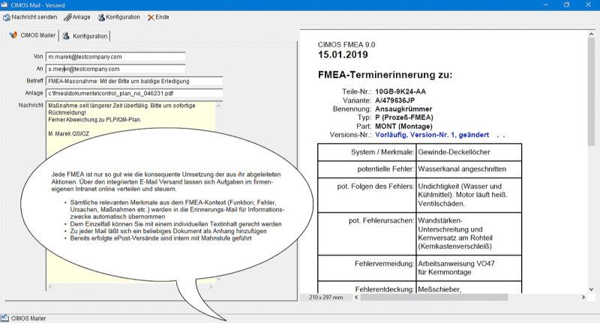Click the right scroll arrow under preview
The height and width of the screenshot is (323, 600).
coord(583,298)
